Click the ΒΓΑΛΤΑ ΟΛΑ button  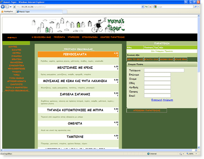click(151, 60)
